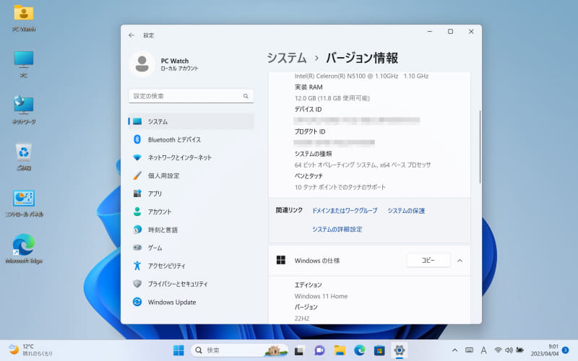Click the game controller icon
The height and width of the screenshot is (361, 578).
tap(137, 248)
